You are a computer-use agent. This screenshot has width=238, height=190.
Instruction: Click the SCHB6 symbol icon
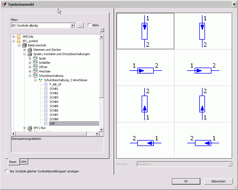coord(46,110)
